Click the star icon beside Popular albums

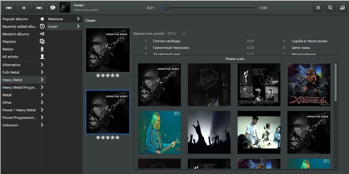tap(42, 19)
